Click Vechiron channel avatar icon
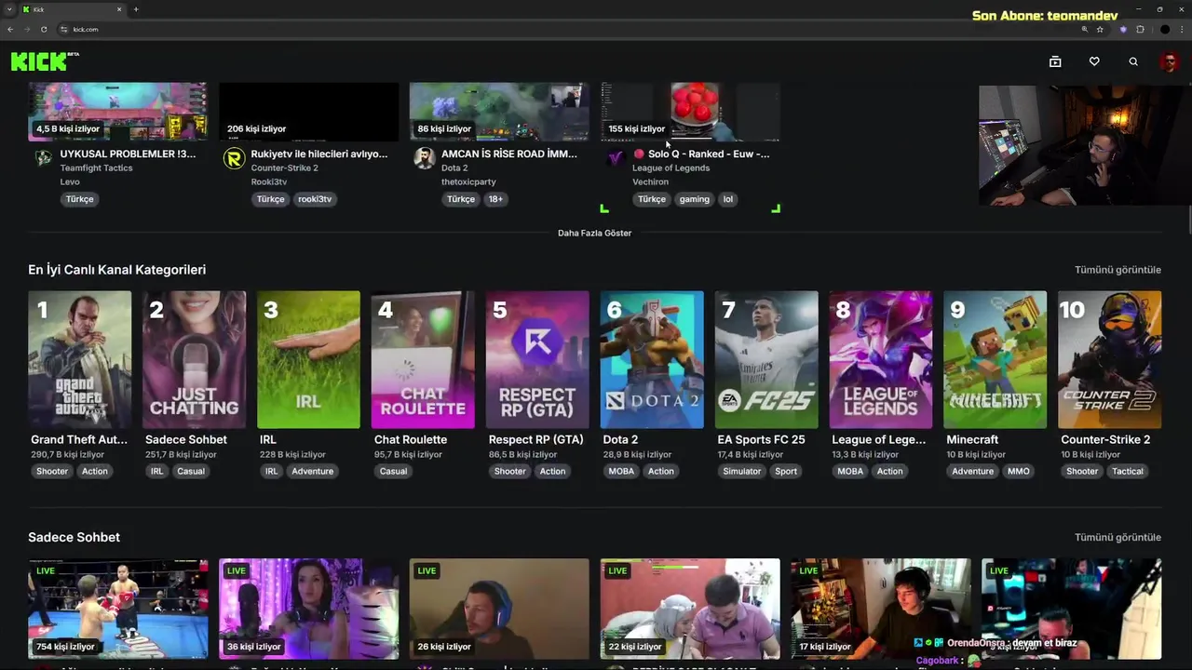This screenshot has width=1192, height=670. (616, 158)
